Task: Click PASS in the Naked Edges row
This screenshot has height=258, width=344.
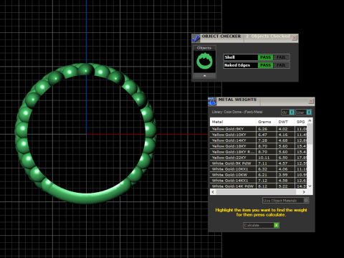Action: click(x=265, y=65)
